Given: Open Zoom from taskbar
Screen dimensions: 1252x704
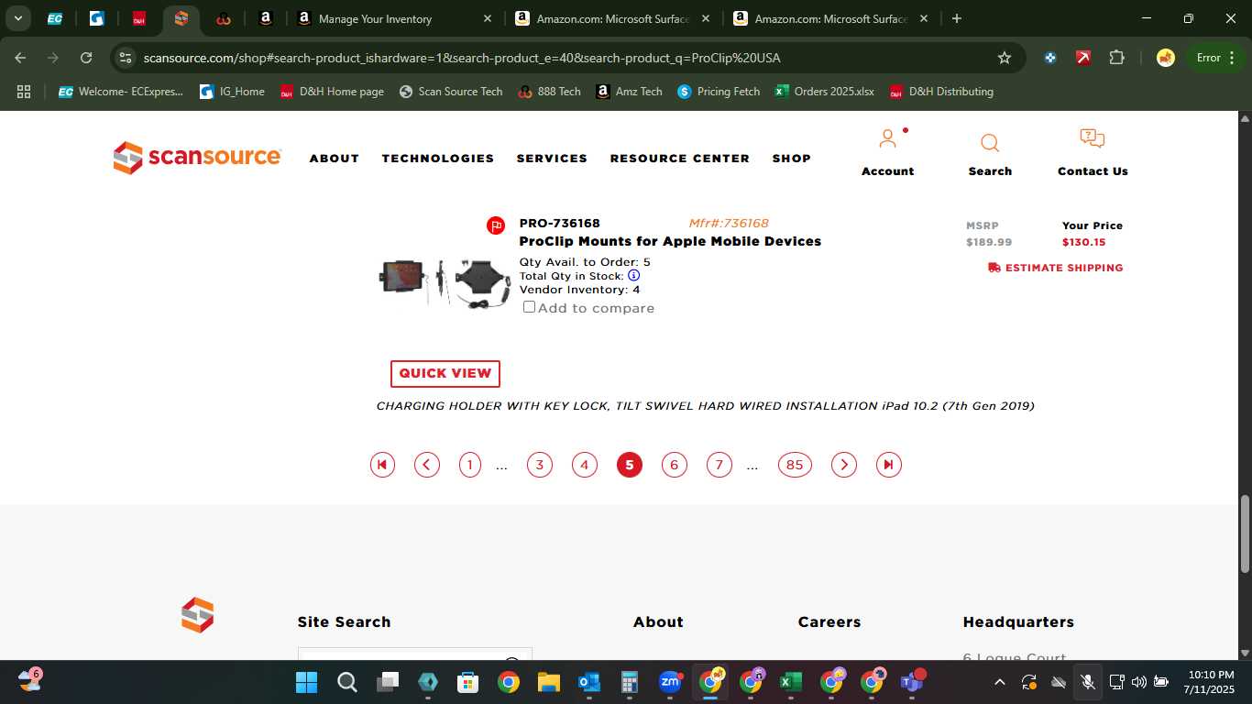Looking at the screenshot, I should (670, 682).
